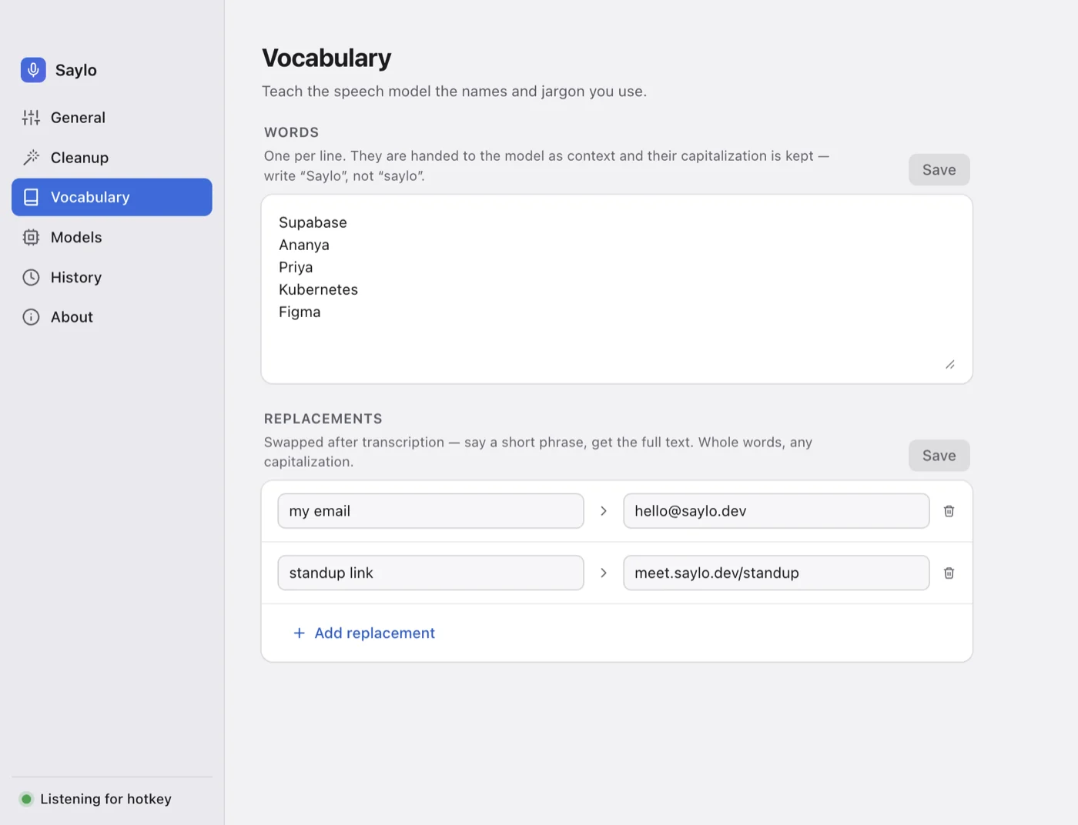Add a new replacement row
Screen dimensions: 1078x825
pos(363,633)
